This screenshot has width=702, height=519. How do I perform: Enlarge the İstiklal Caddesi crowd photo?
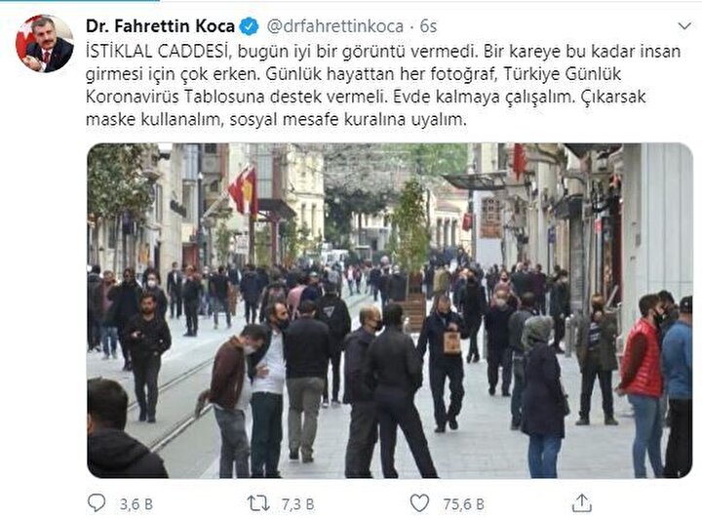[x=389, y=310]
